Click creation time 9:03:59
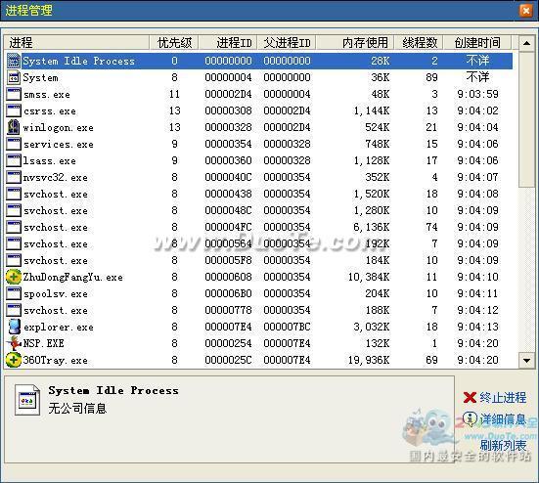Image resolution: width=539 pixels, height=483 pixels. [477, 94]
